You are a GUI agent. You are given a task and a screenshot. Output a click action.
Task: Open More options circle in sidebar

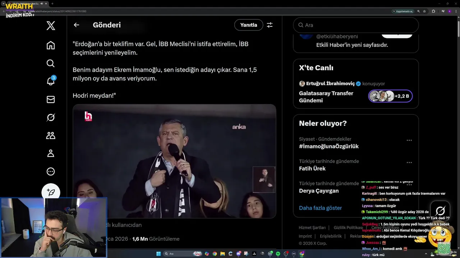point(51,172)
